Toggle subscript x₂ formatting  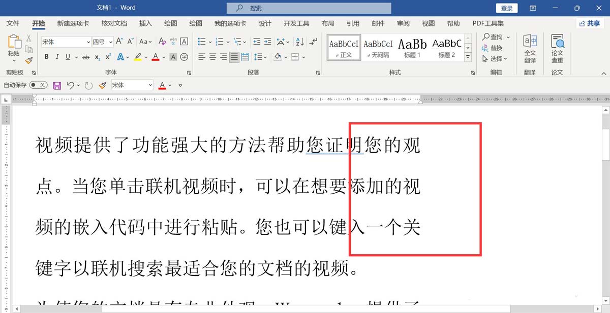tap(98, 57)
